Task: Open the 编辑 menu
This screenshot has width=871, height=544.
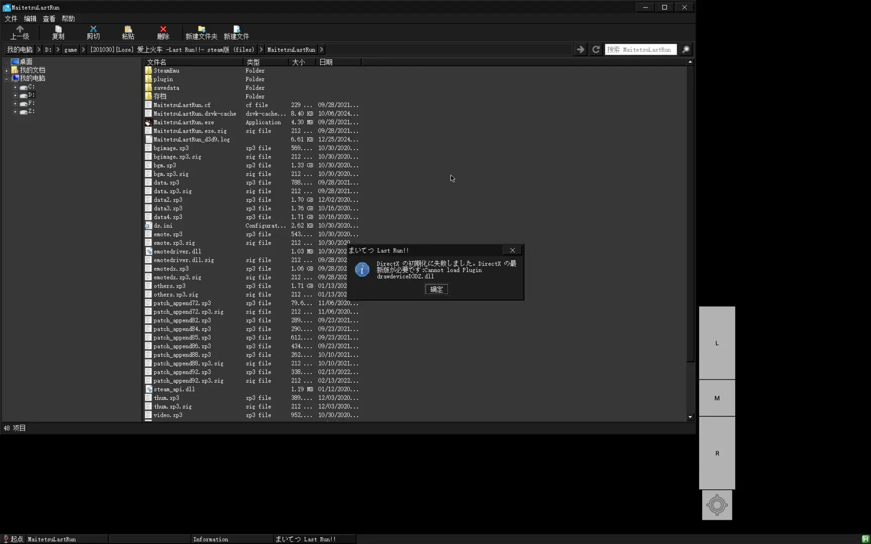Action: (x=30, y=19)
